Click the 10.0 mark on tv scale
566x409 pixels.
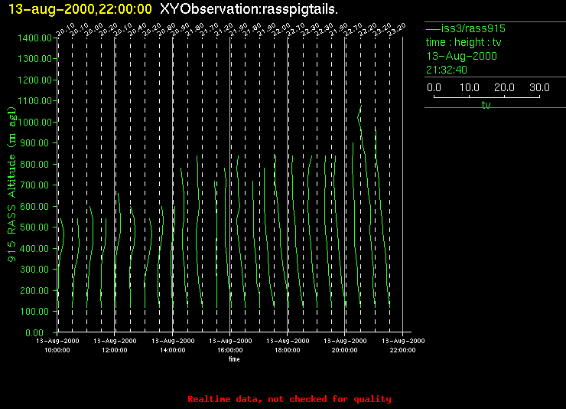coord(469,88)
